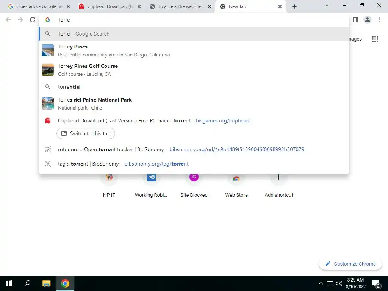Click the magnifier icon beside 'torrential'
388x291 pixels.
coord(48,87)
